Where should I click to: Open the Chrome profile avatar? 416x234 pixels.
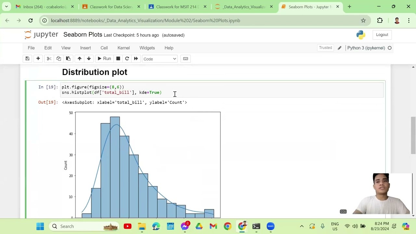coord(397,20)
